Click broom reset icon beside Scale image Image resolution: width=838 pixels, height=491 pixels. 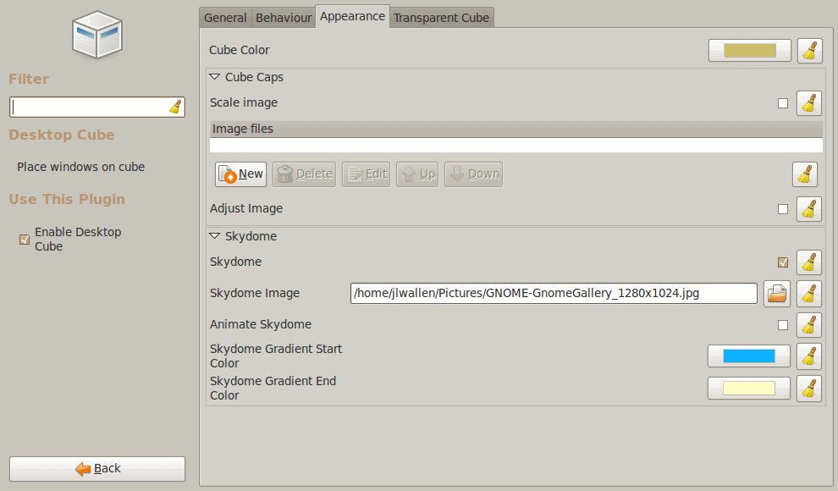point(808,103)
